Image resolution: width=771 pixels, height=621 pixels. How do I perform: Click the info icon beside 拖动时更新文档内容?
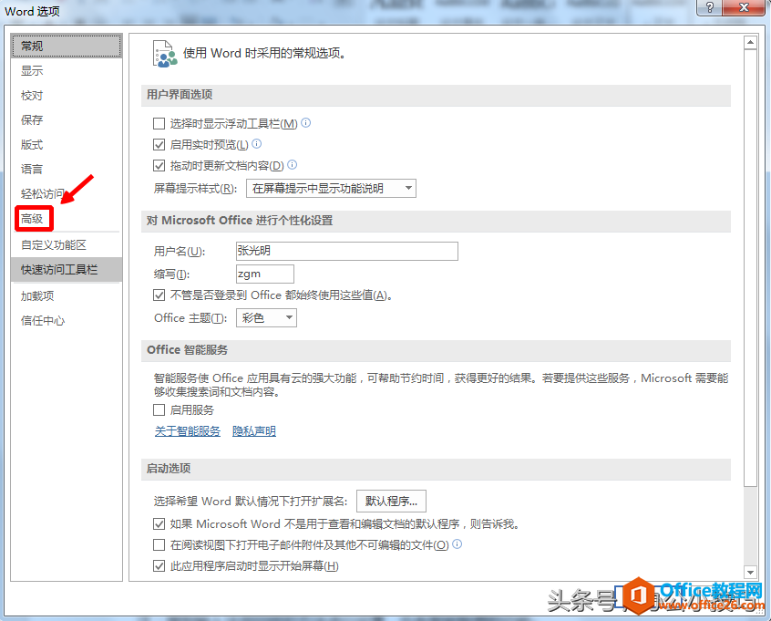pos(292,165)
